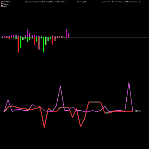149x149 pixels.
Task: Click the IBULH SGFIN_NU symbol title
Action: point(74,2)
